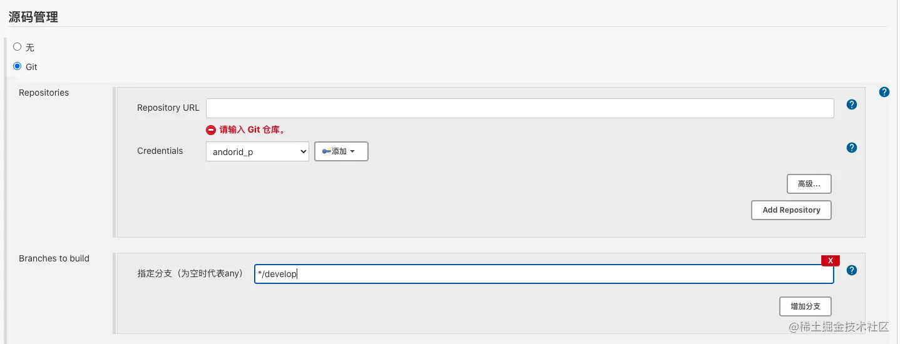Screen dimensions: 900x344
Task: Expand advanced options with 高级... button
Action: tap(809, 184)
